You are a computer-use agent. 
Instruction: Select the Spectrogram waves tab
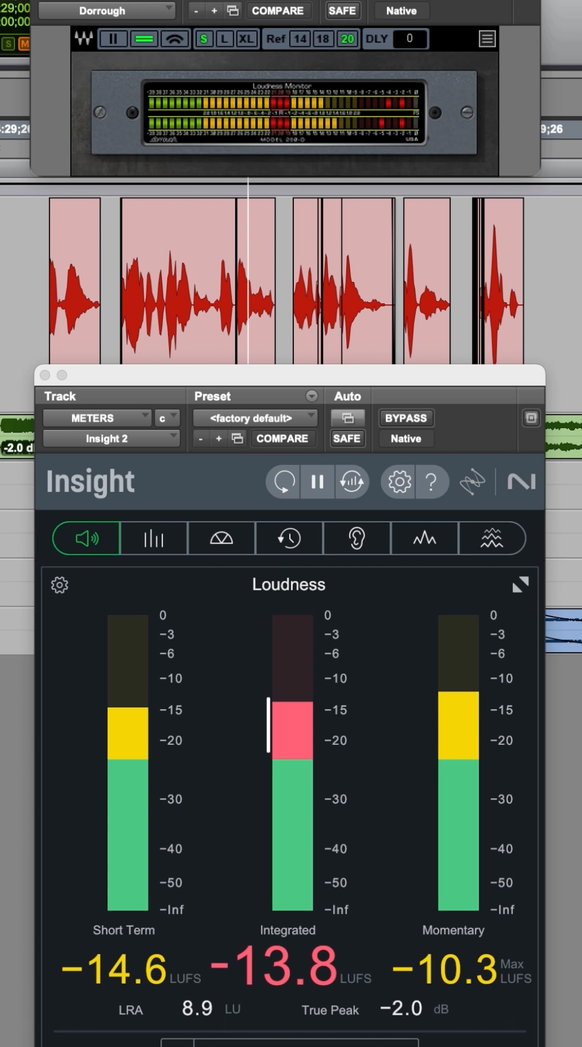click(492, 538)
